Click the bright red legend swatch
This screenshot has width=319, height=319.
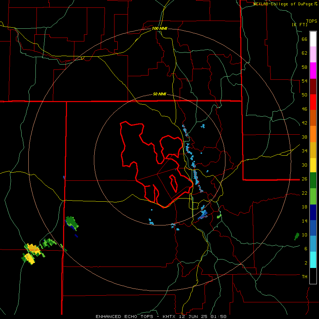[313, 102]
